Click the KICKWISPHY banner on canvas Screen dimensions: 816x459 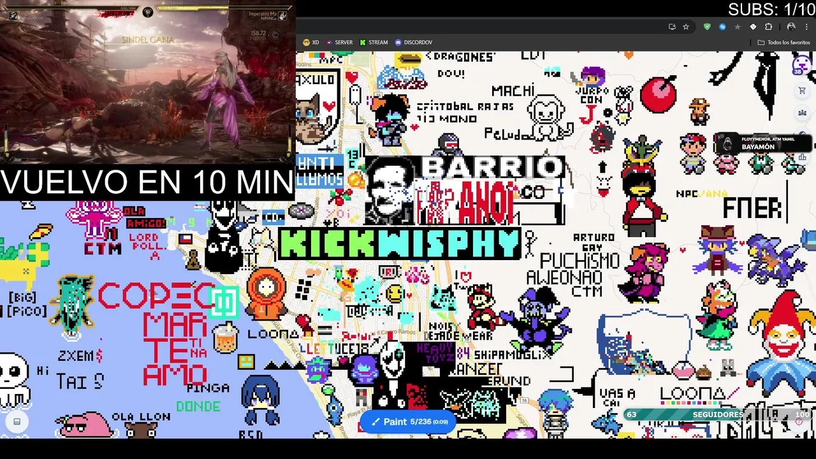(400, 244)
